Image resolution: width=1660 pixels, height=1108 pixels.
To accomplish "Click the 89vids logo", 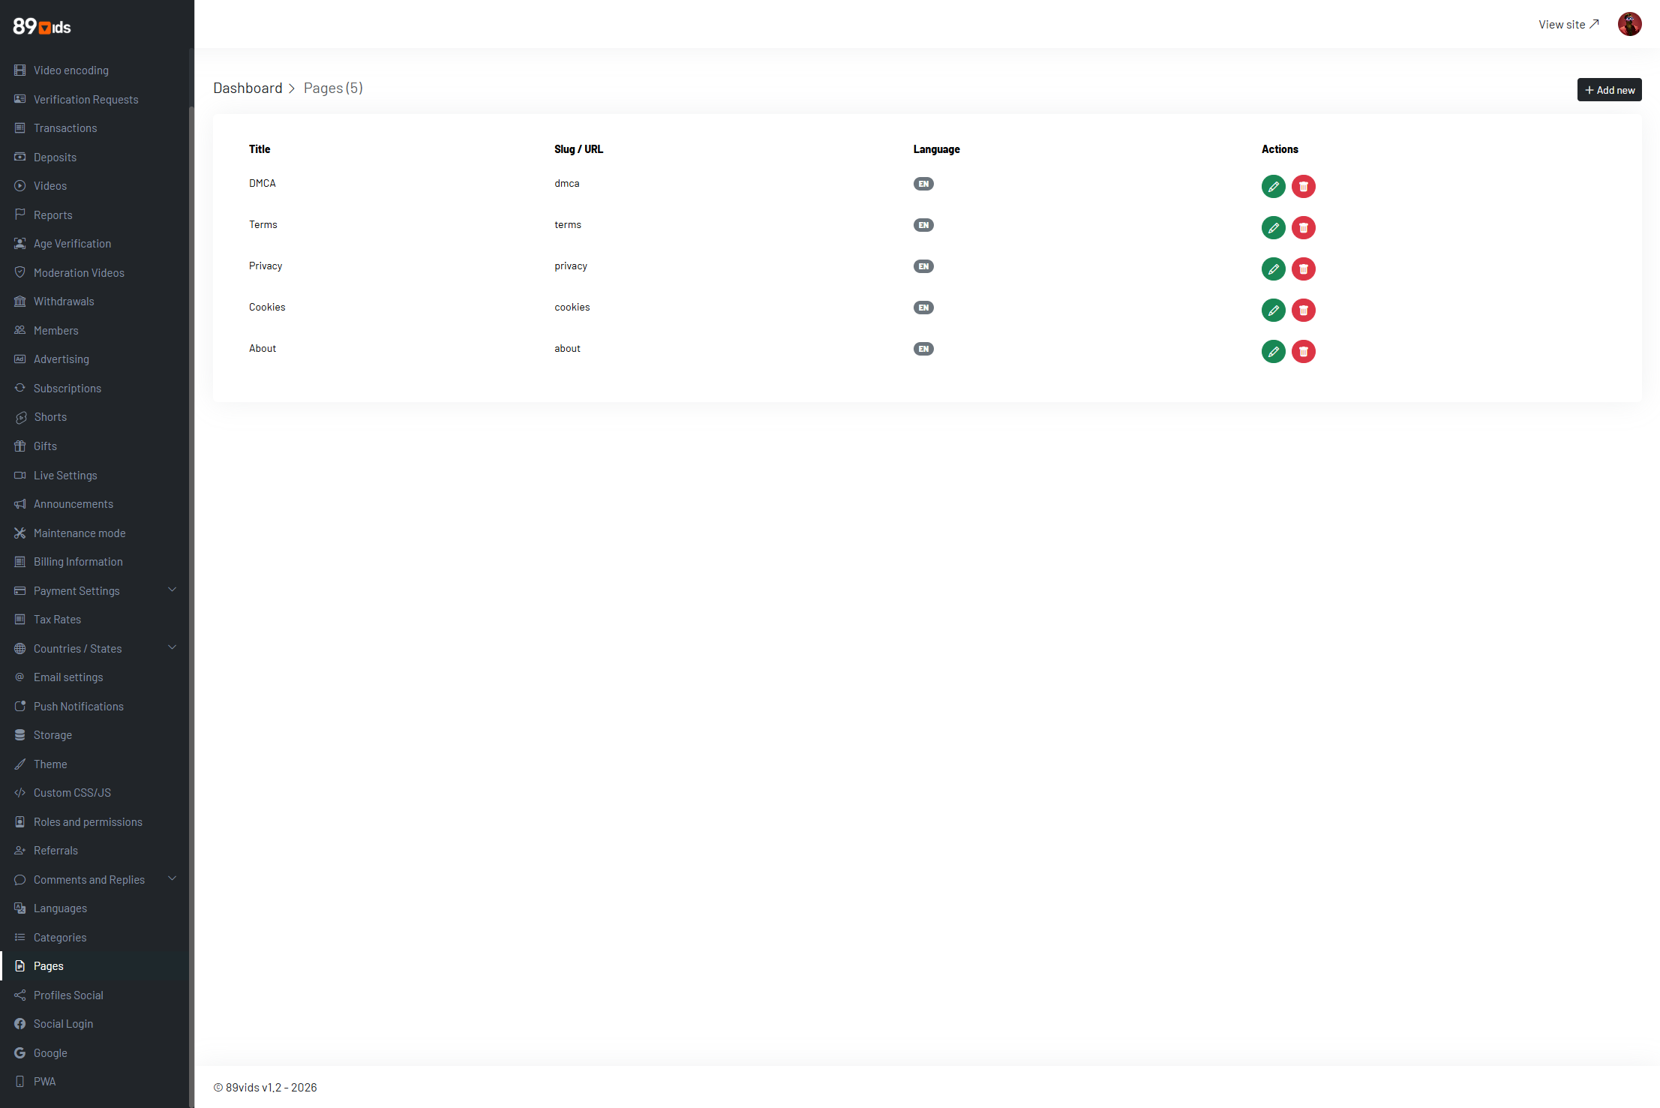I will 42,27.
